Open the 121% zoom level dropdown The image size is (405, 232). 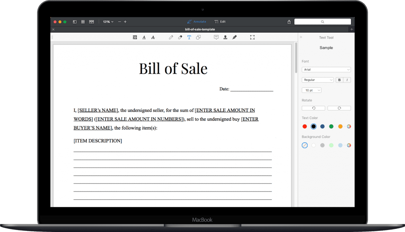(108, 22)
